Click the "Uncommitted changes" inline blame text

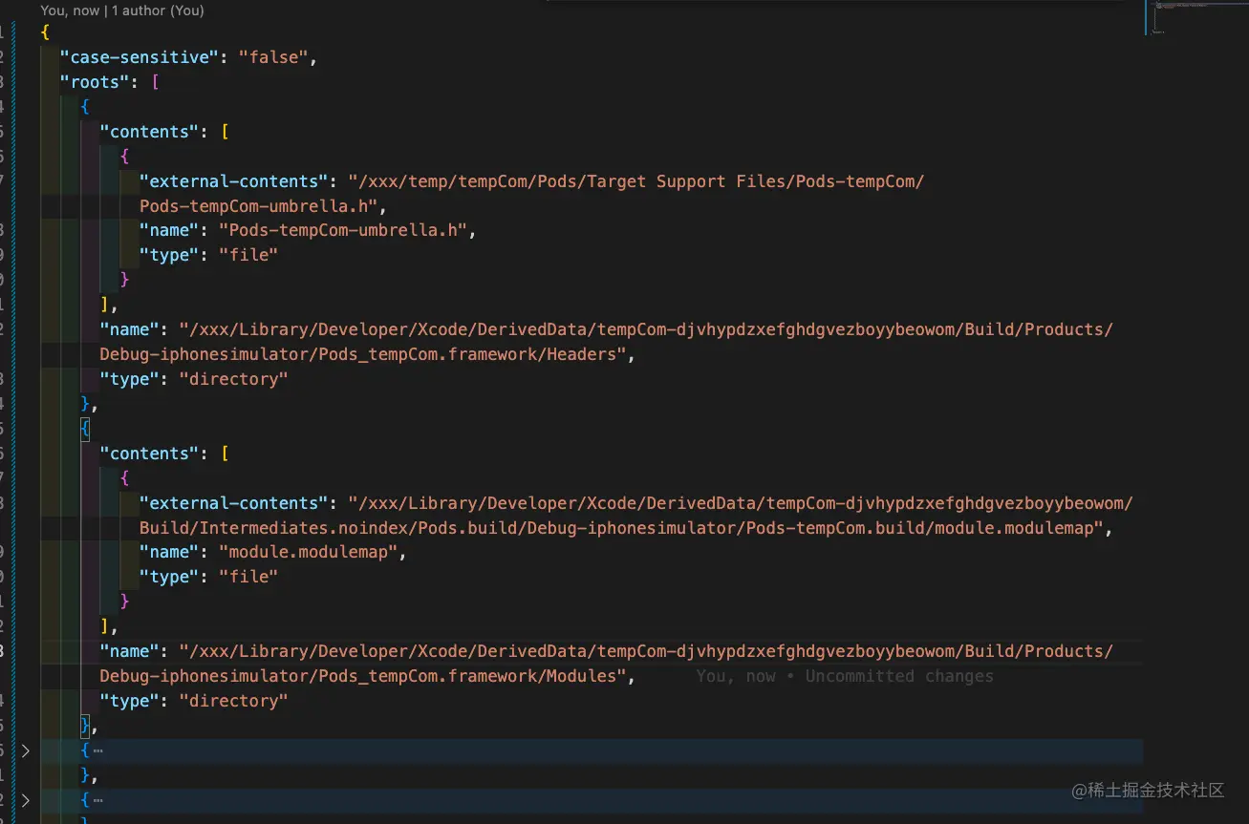coord(898,676)
